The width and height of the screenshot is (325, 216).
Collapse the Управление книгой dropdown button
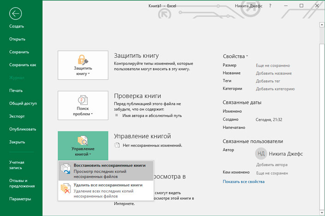(x=83, y=146)
